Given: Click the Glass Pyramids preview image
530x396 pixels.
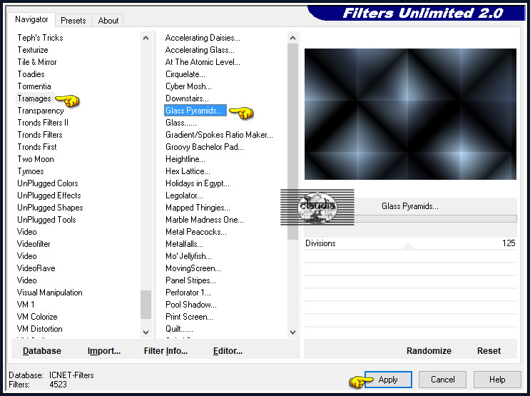Looking at the screenshot, I should [x=410, y=114].
